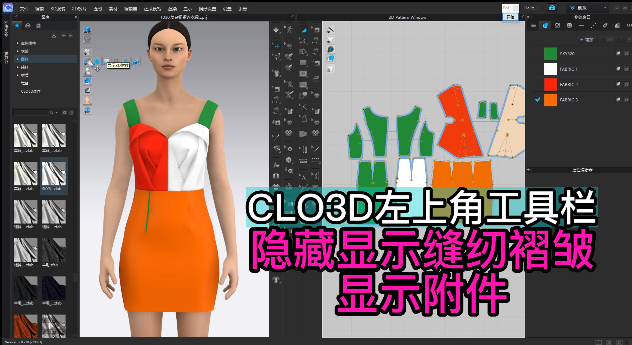This screenshot has width=632, height=345.
Task: Toggle the 2D info display eye icon
Action: [x=331, y=49]
